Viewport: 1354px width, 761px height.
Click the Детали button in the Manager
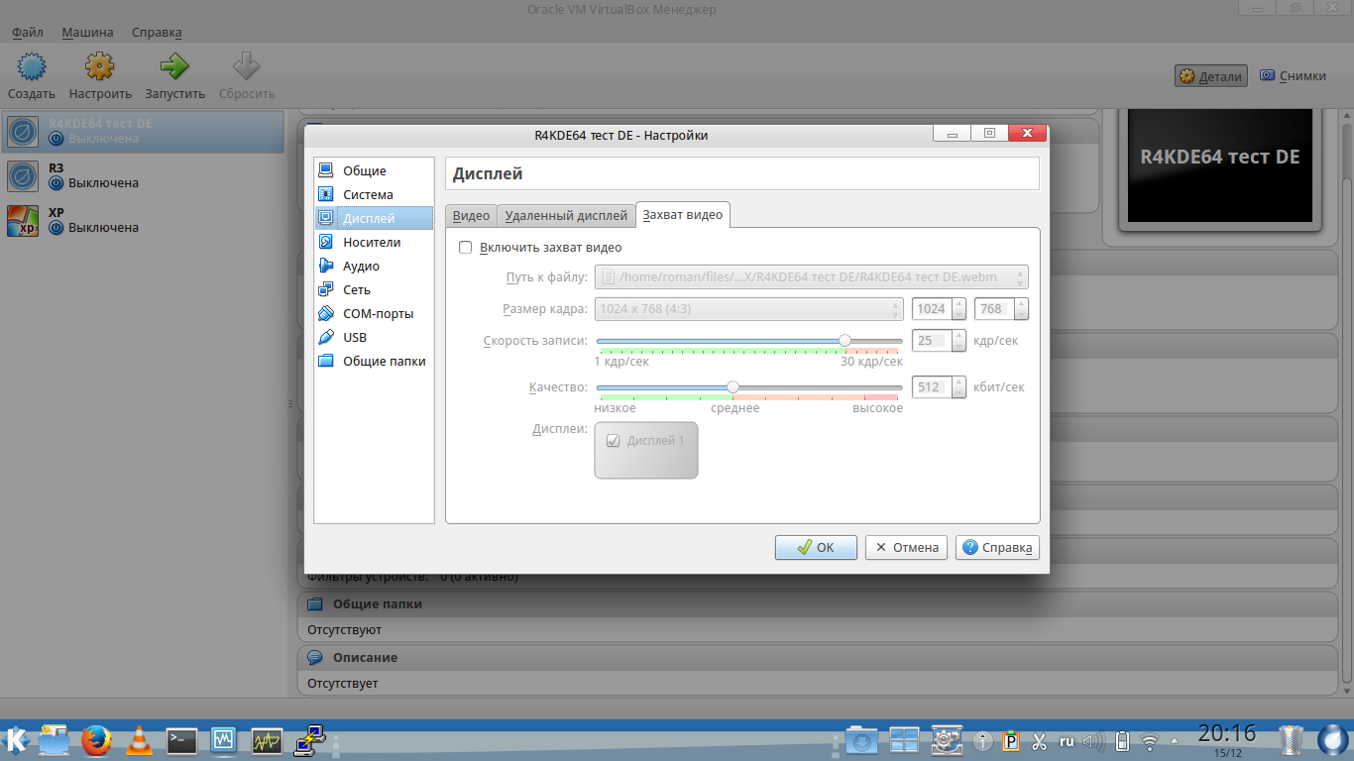[x=1210, y=76]
